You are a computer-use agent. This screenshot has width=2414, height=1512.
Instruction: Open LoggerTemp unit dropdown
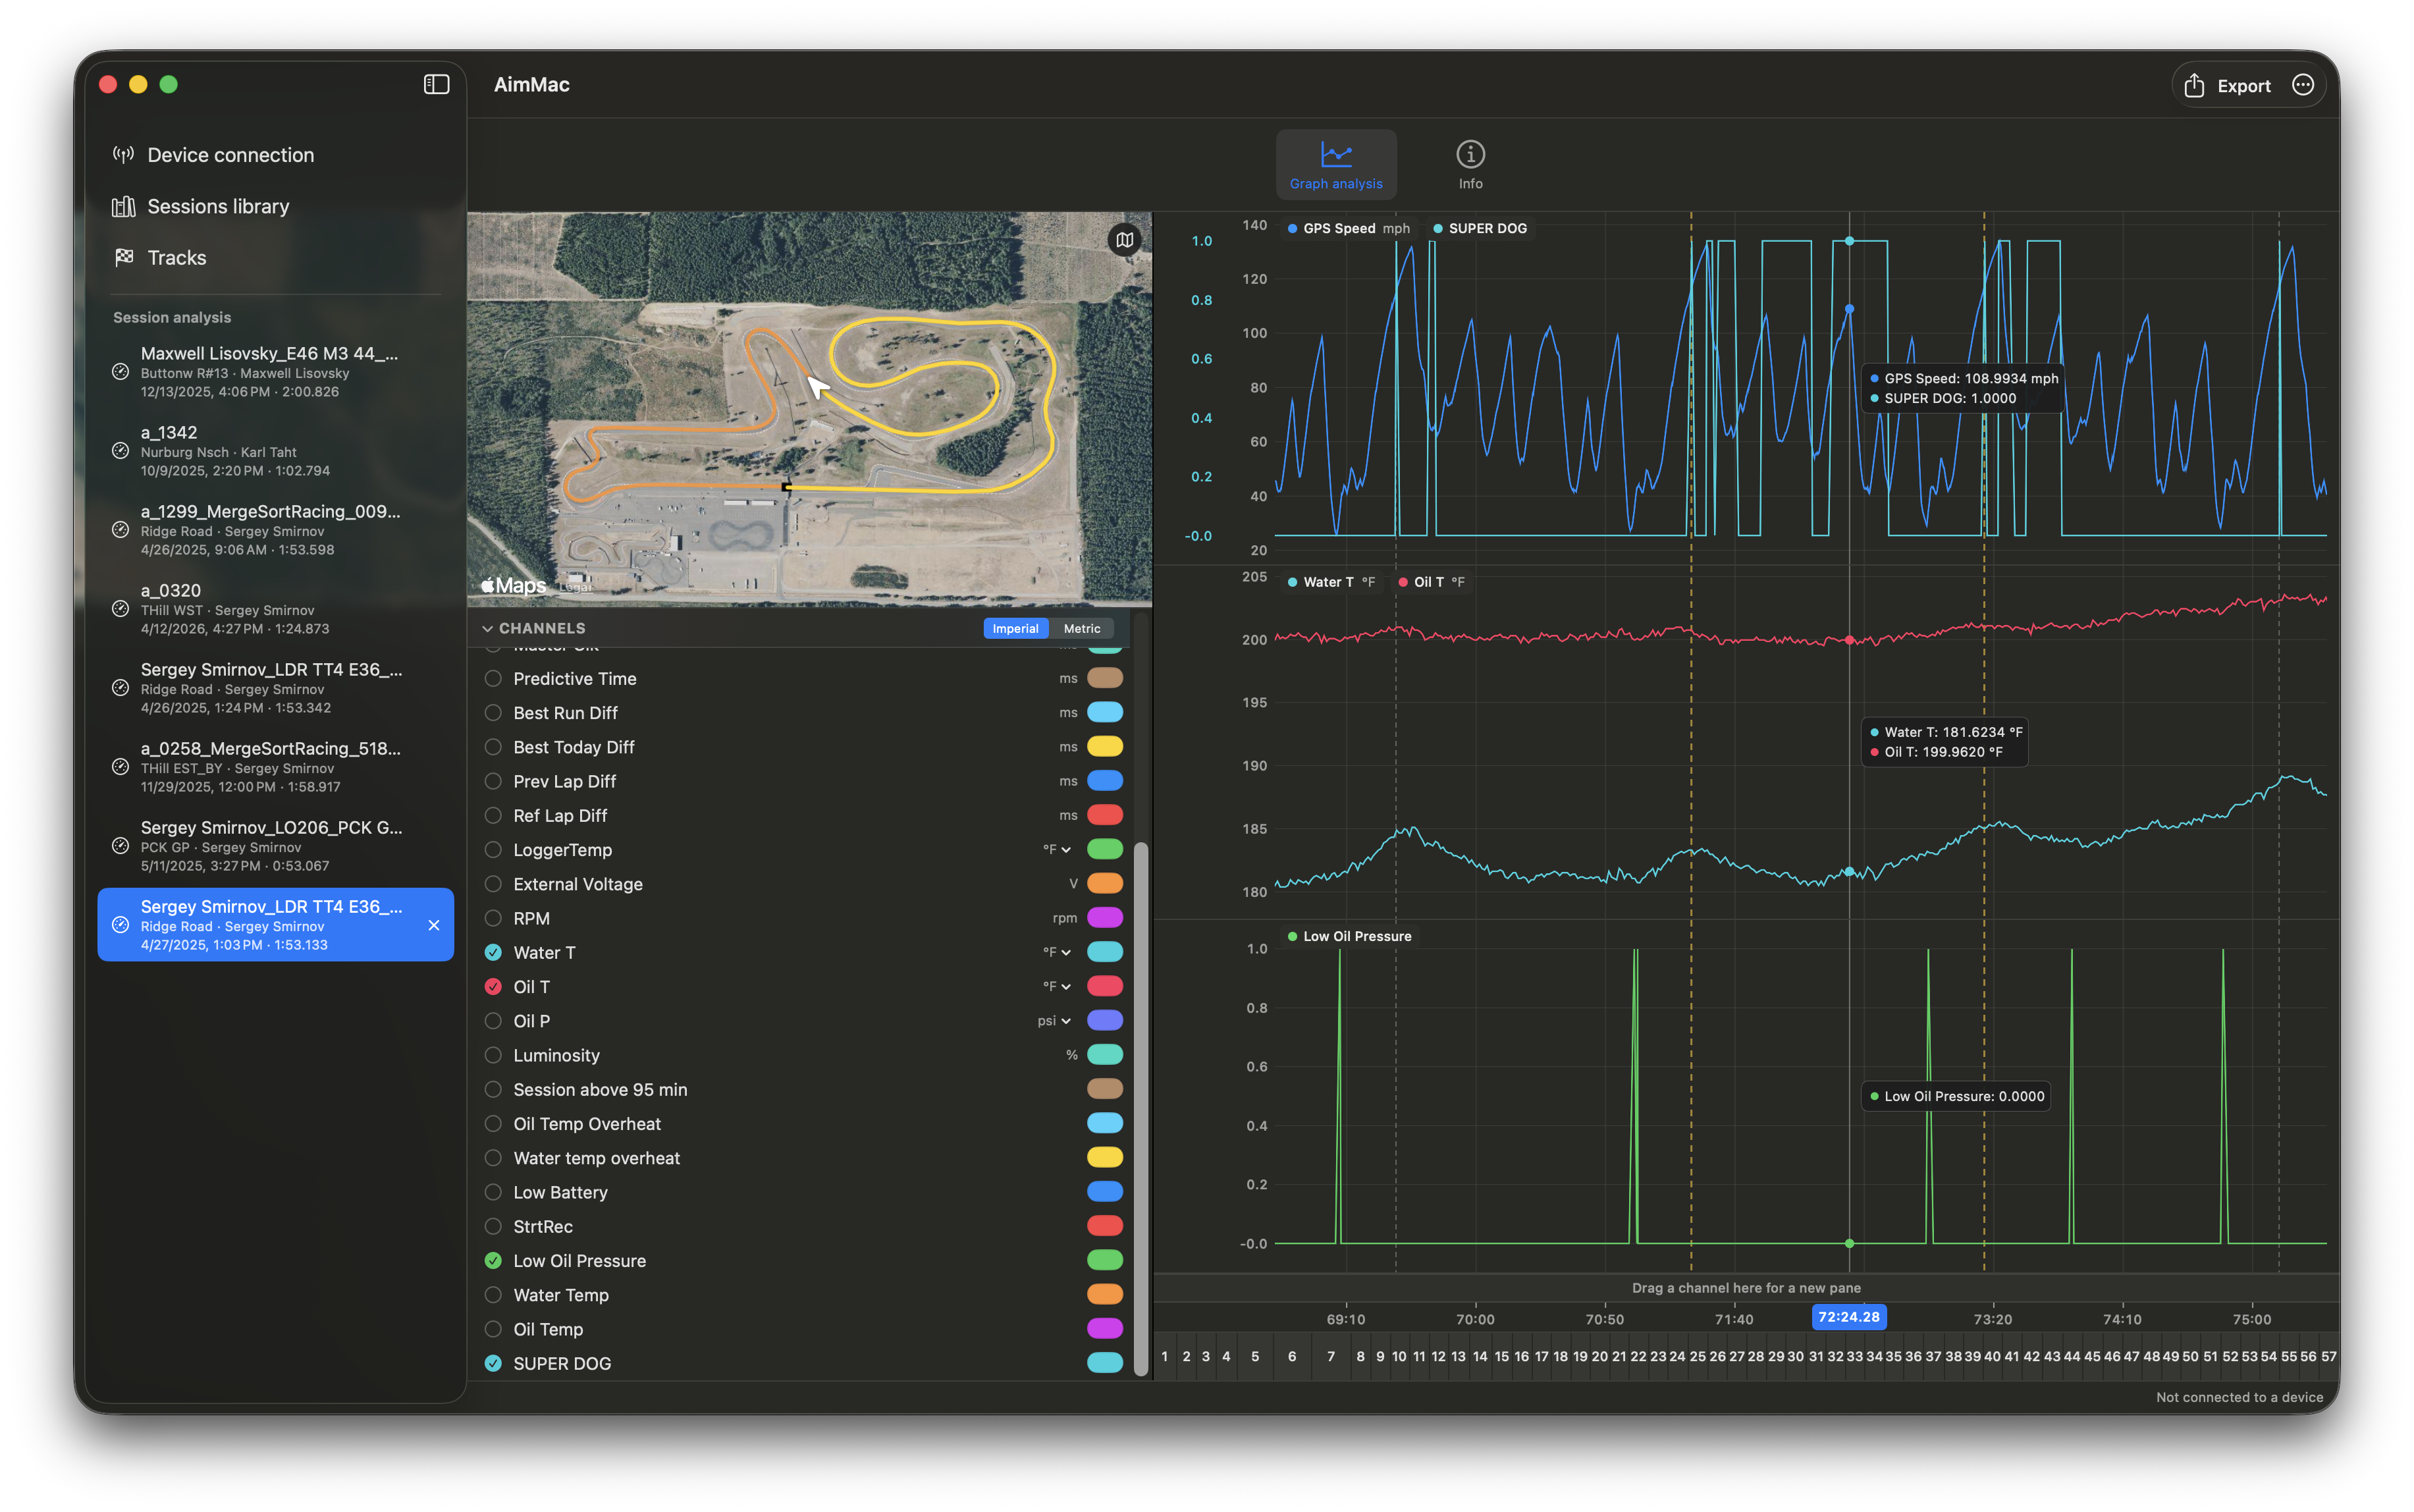click(1057, 849)
